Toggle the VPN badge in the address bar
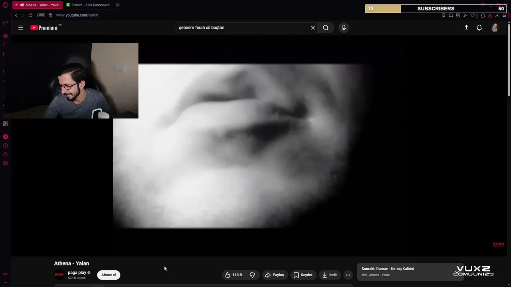 [x=41, y=15]
